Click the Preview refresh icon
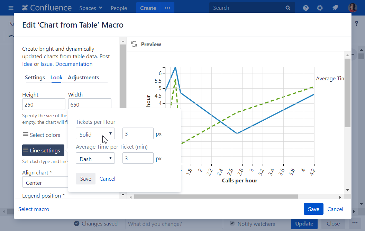Image resolution: width=365 pixels, height=231 pixels. tap(134, 44)
